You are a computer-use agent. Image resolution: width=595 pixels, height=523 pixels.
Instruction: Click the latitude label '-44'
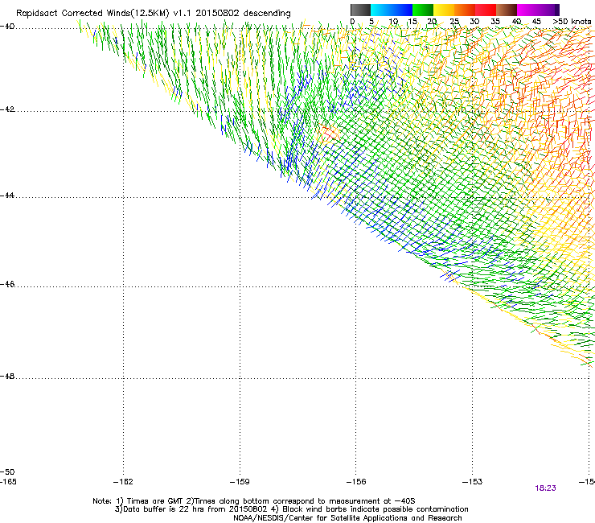(7, 196)
